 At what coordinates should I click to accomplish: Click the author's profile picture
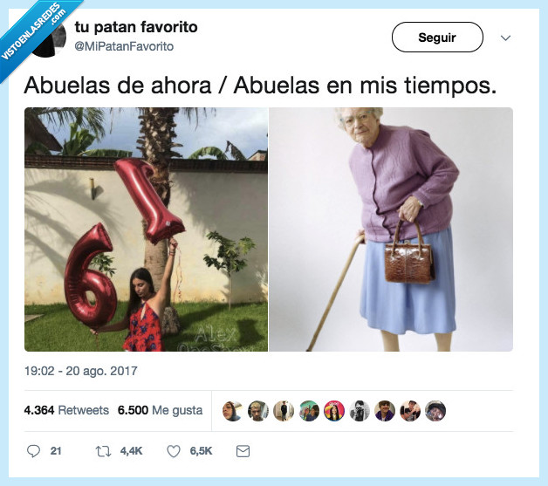tap(51, 40)
